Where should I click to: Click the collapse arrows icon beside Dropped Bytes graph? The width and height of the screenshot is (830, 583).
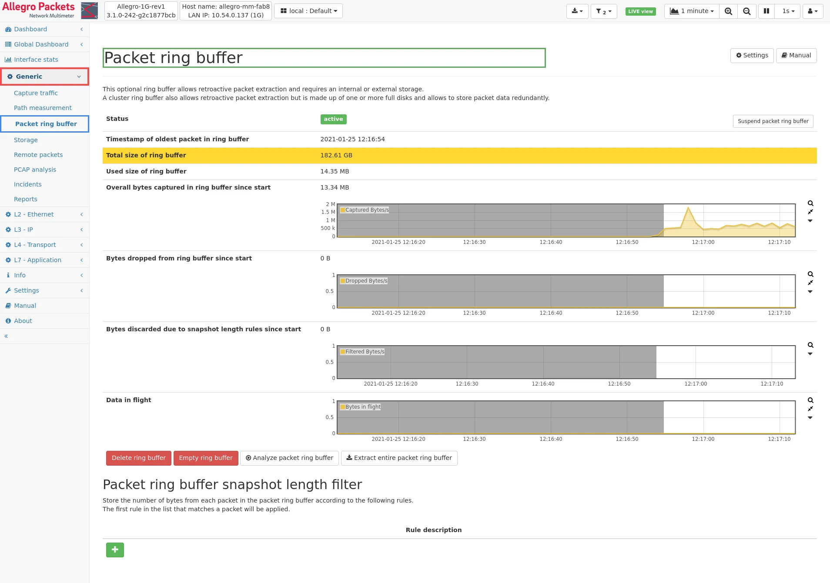point(810,283)
